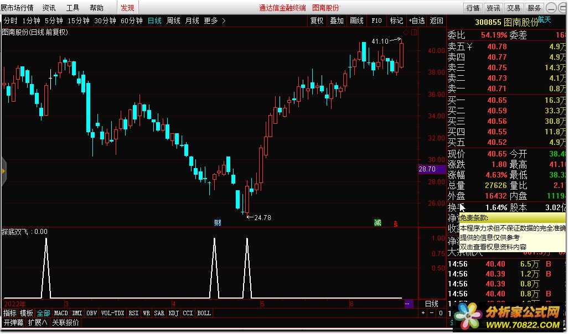
Task: Switch indicator to SAR
Action: pos(159,313)
